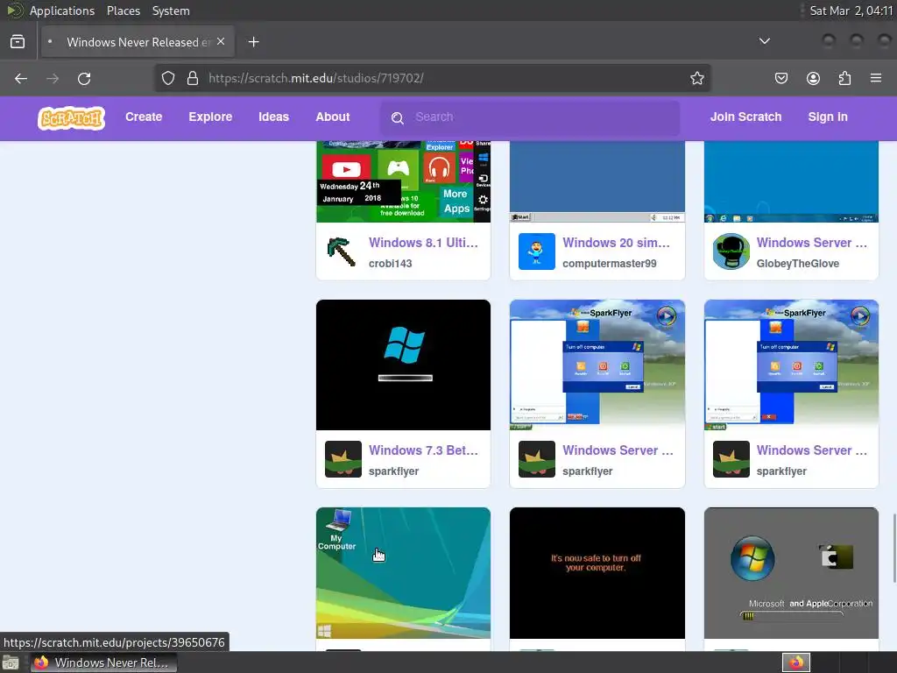This screenshot has width=897, height=673.
Task: Click GlobeyTheGlove avatar
Action: click(731, 251)
